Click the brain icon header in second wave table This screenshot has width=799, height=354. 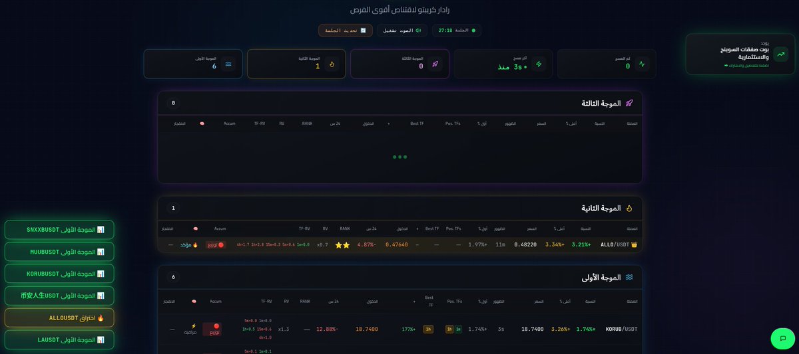point(195,228)
